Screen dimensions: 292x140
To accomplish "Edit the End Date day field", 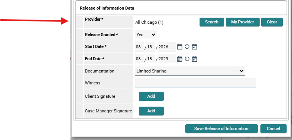I will point(151,59).
